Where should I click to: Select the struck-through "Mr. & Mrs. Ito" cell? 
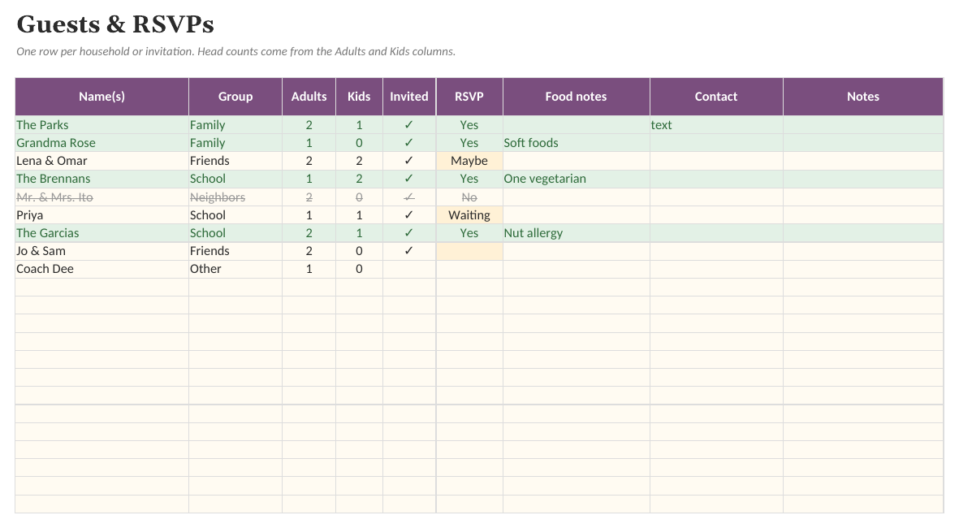(x=102, y=197)
